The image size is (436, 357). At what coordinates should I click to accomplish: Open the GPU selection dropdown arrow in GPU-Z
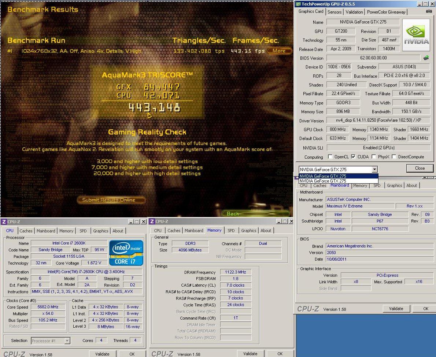(x=374, y=169)
